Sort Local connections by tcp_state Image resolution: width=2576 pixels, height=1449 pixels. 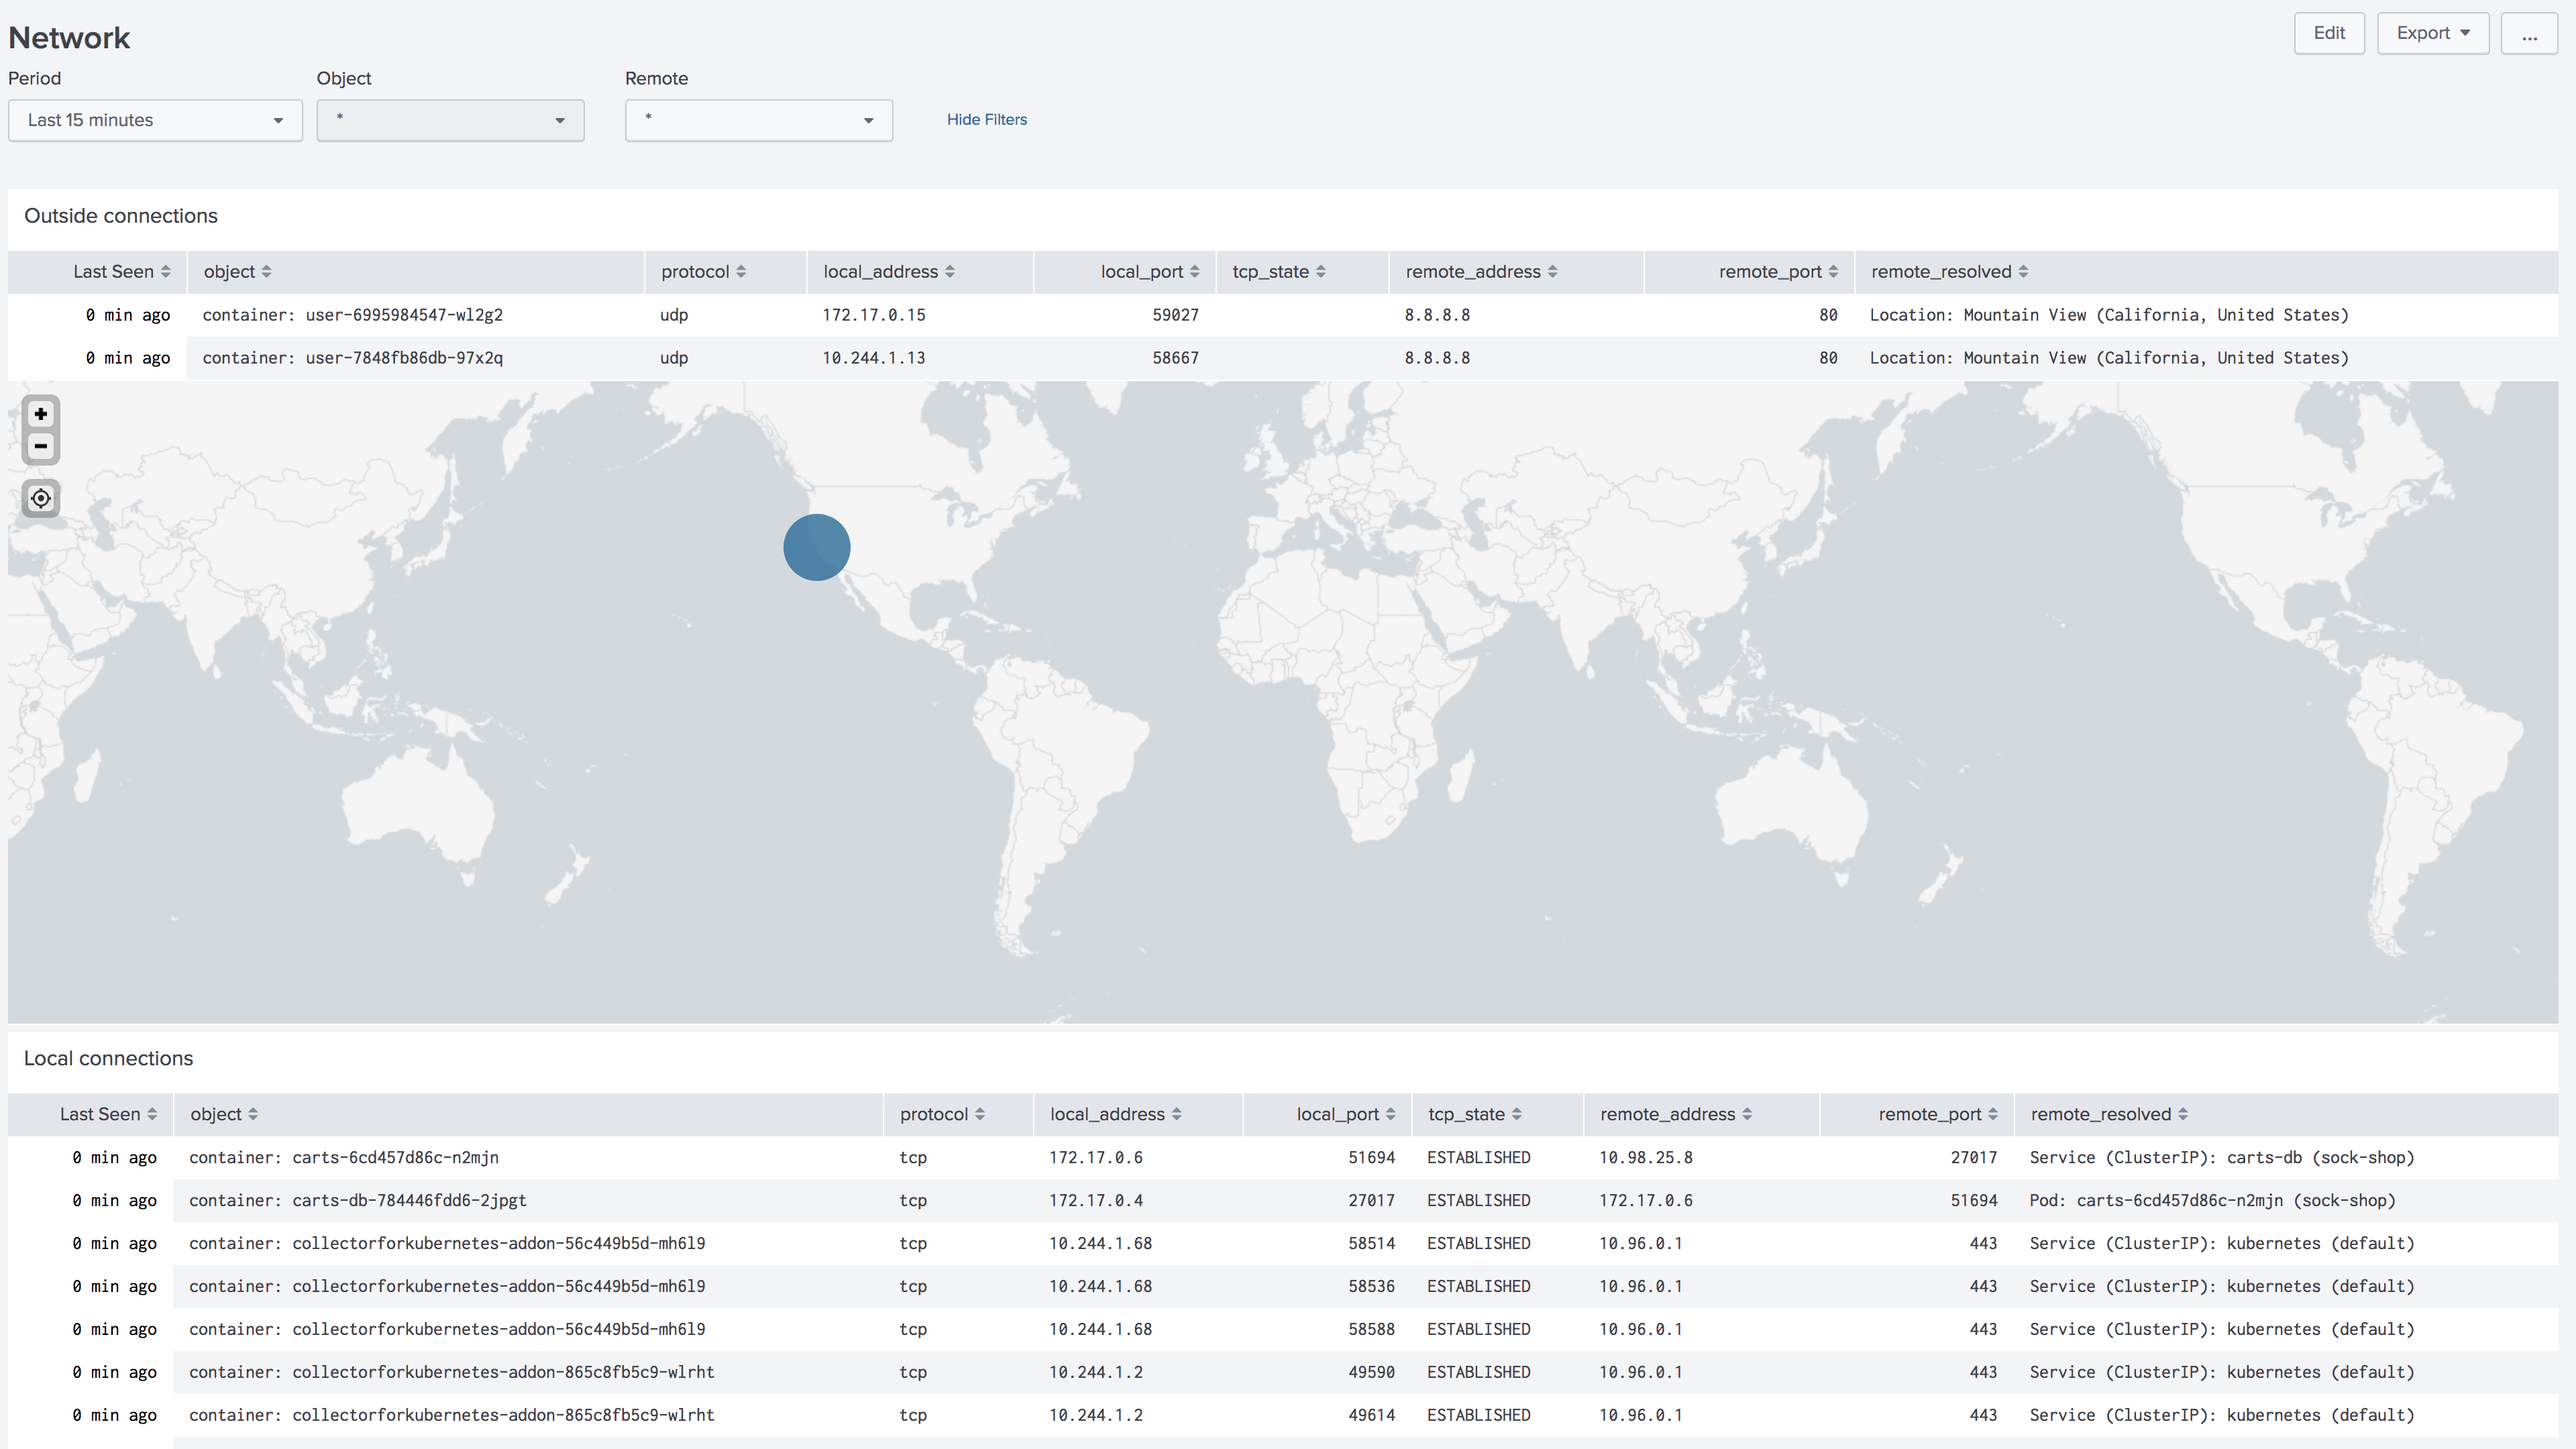(x=1474, y=1114)
